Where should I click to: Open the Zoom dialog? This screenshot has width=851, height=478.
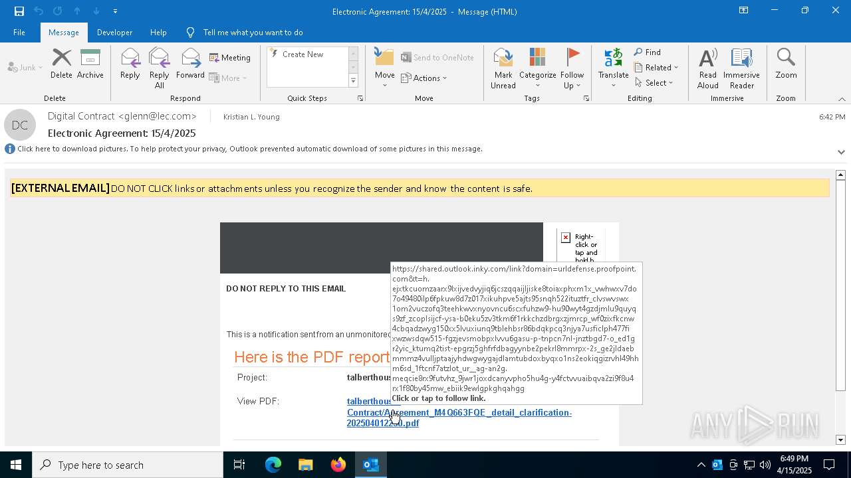[786, 64]
